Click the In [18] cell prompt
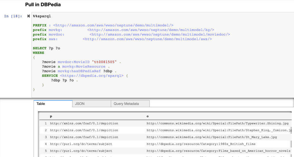This screenshot has height=157, width=294. click(x=13, y=16)
